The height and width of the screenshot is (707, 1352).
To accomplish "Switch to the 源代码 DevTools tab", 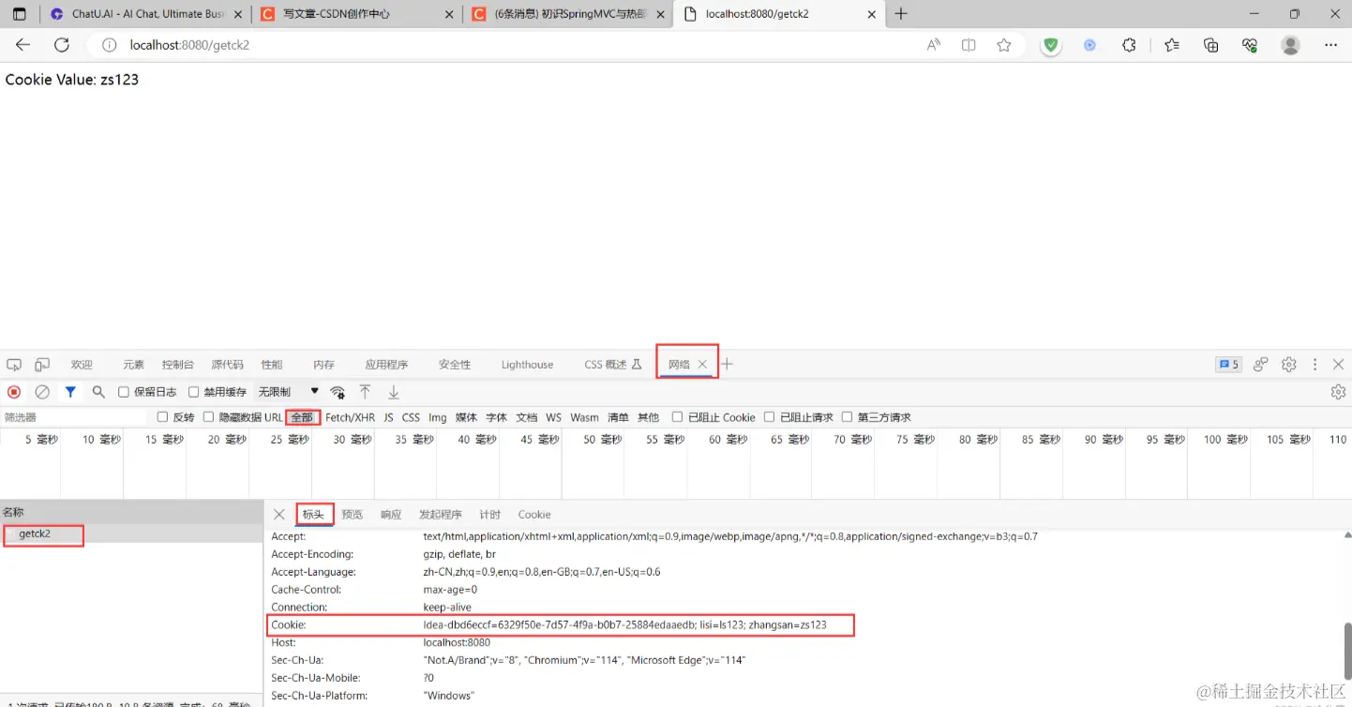I will pos(228,365).
